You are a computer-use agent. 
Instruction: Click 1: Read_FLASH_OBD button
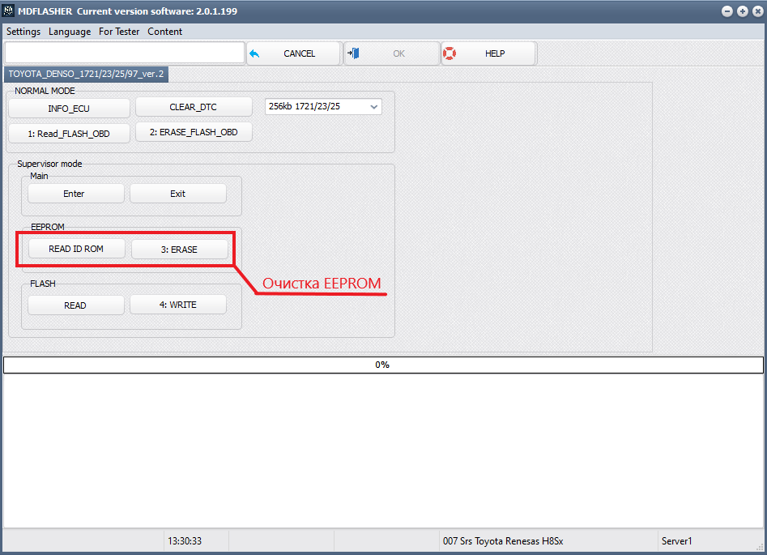(69, 134)
